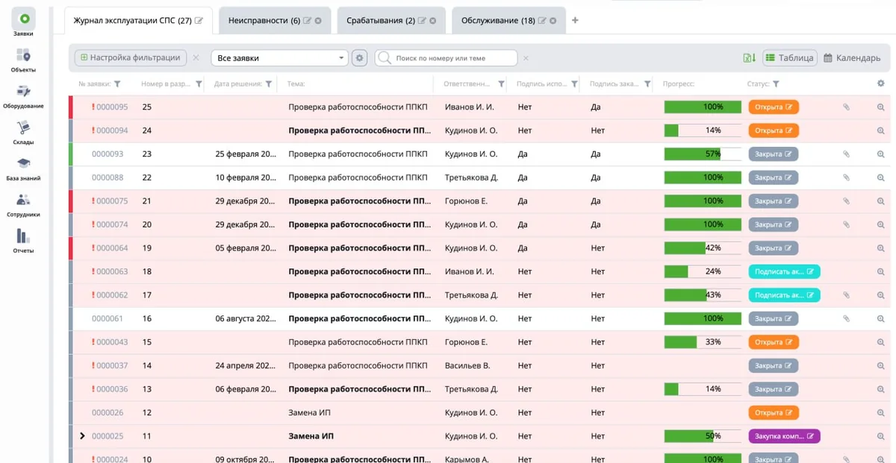Open the Дата решения column filter
This screenshot has height=463, width=896.
click(268, 84)
